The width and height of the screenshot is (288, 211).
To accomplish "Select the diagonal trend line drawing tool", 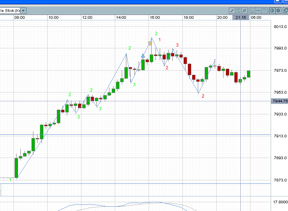I will (x=232, y=11).
